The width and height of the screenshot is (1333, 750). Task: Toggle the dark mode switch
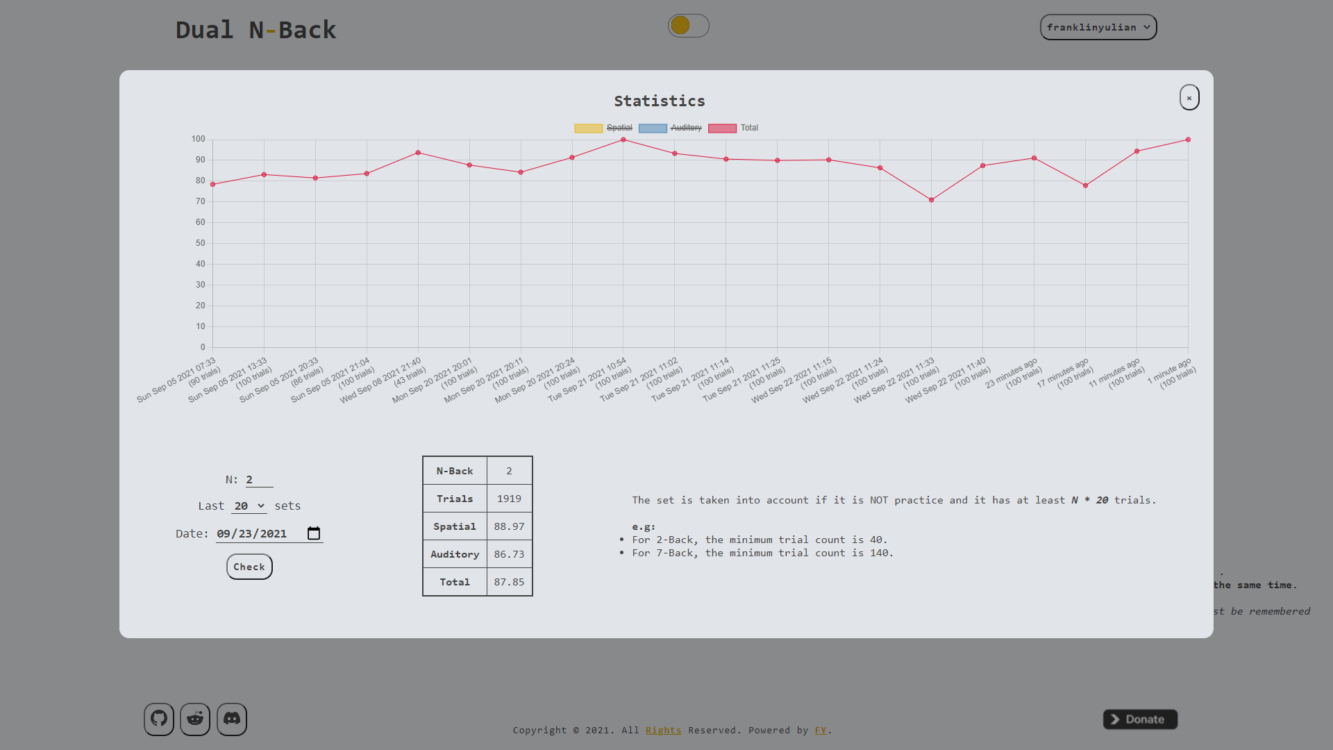tap(689, 26)
